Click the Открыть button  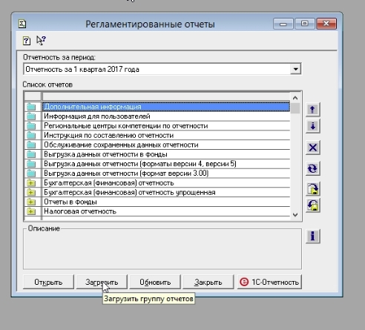[x=48, y=282]
